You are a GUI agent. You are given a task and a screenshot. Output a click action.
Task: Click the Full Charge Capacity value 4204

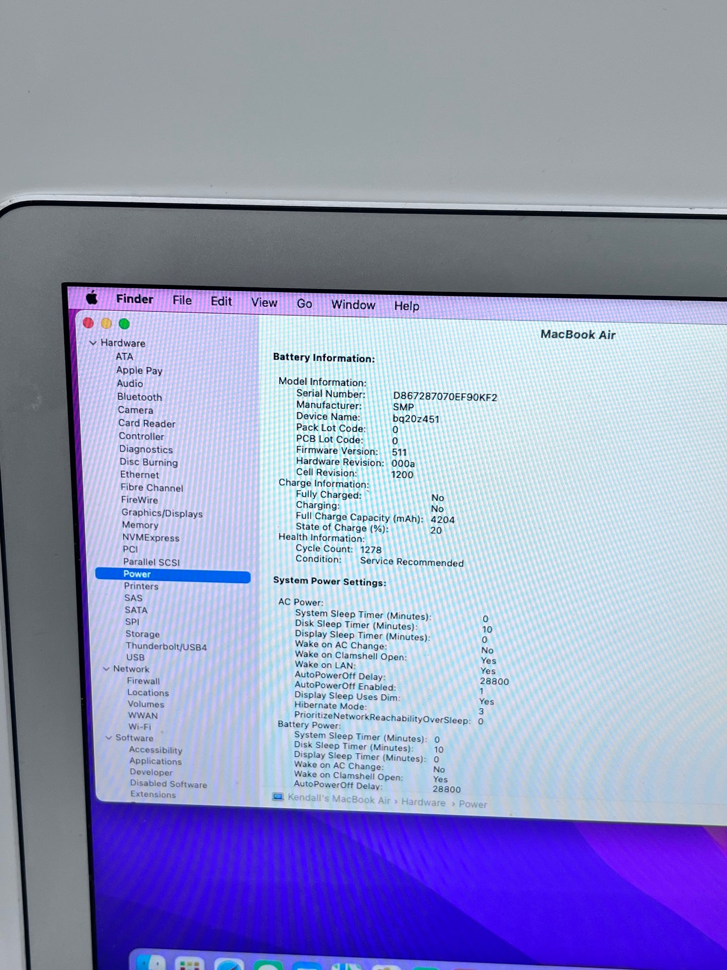pos(443,520)
